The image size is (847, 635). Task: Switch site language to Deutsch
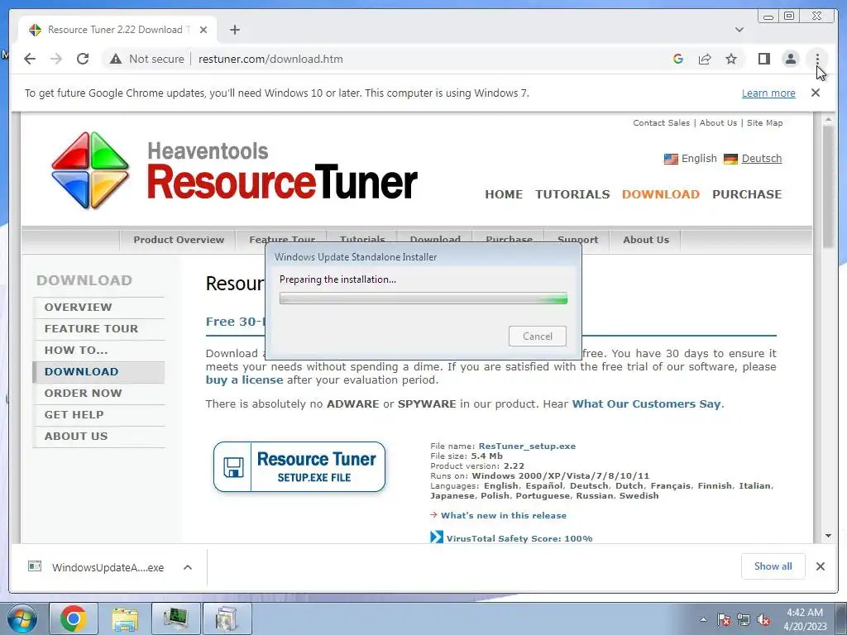762,158
